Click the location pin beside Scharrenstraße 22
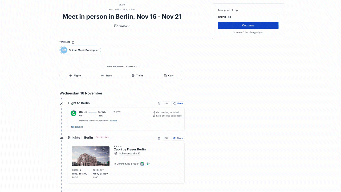 pyautogui.click(x=116, y=154)
